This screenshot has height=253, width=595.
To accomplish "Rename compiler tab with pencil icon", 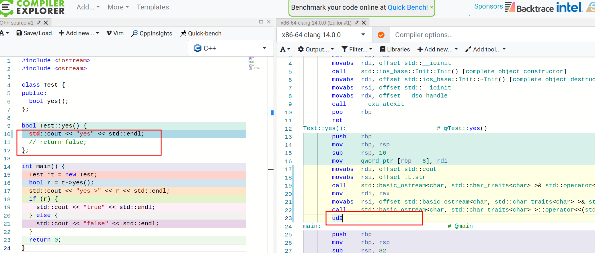I will (x=357, y=23).
